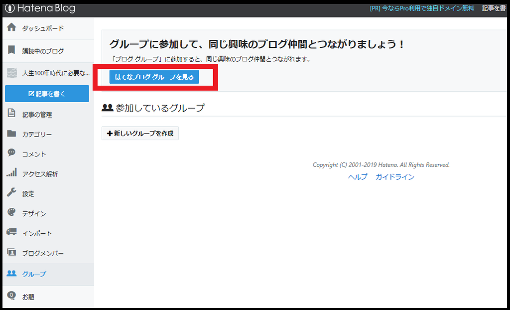This screenshot has height=310, width=510.
Task: Click the Hatena Blog title text
Action: [x=46, y=8]
